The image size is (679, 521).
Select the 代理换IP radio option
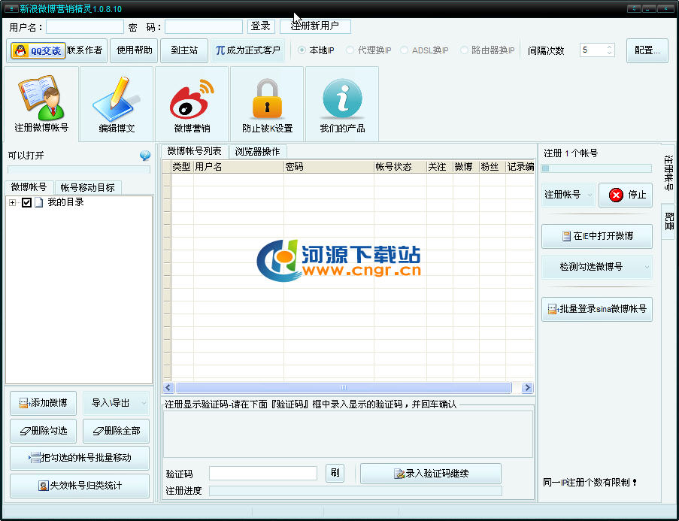point(351,50)
